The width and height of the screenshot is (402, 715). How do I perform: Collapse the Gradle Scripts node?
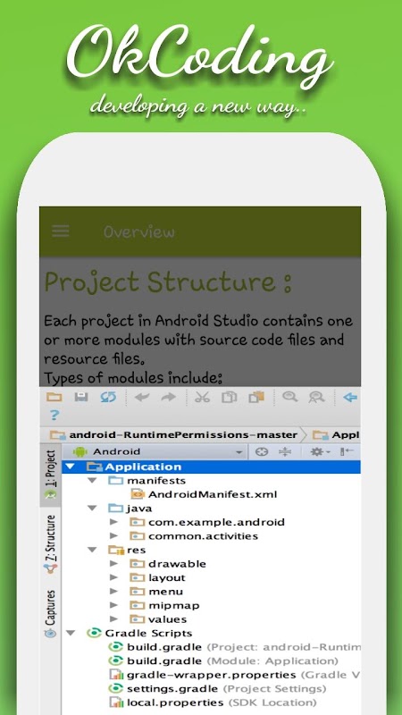pos(71,634)
